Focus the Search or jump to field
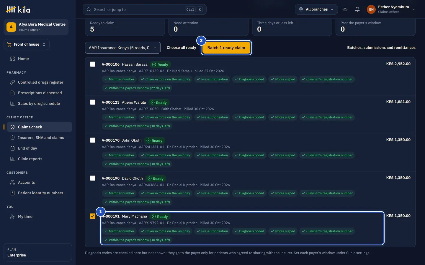Viewport: 425px width, 265px height. (145, 9)
